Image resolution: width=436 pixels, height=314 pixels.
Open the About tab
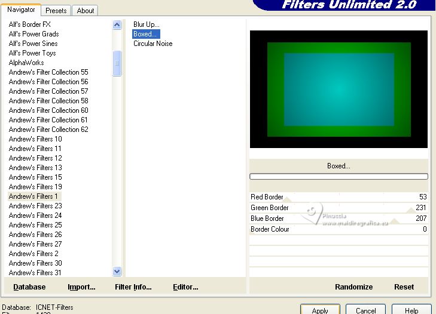[85, 11]
